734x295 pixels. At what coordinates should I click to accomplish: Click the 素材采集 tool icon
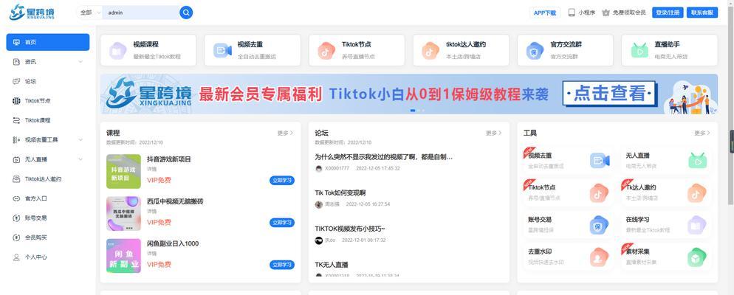pos(697,257)
